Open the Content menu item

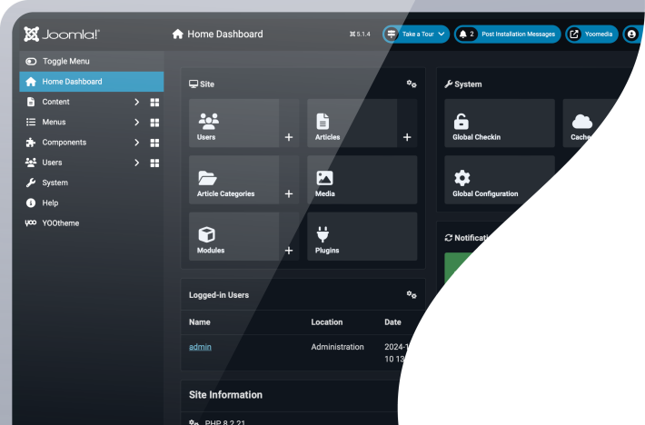pos(55,102)
